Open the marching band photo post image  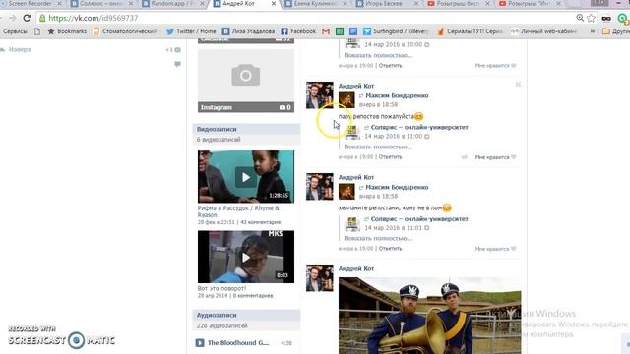point(430,316)
